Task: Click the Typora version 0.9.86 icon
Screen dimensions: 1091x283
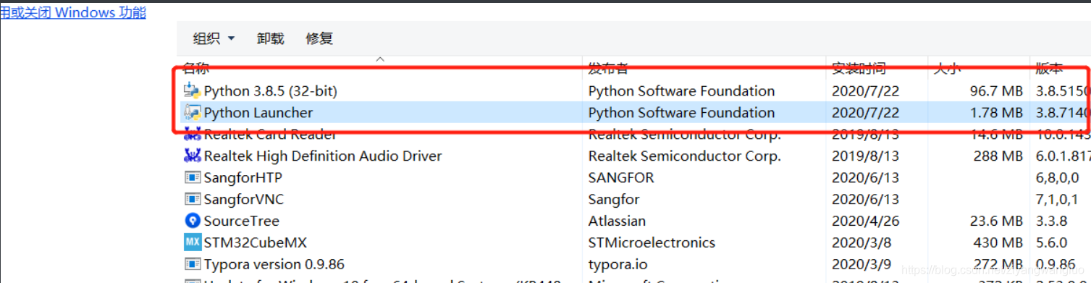Action: (192, 264)
